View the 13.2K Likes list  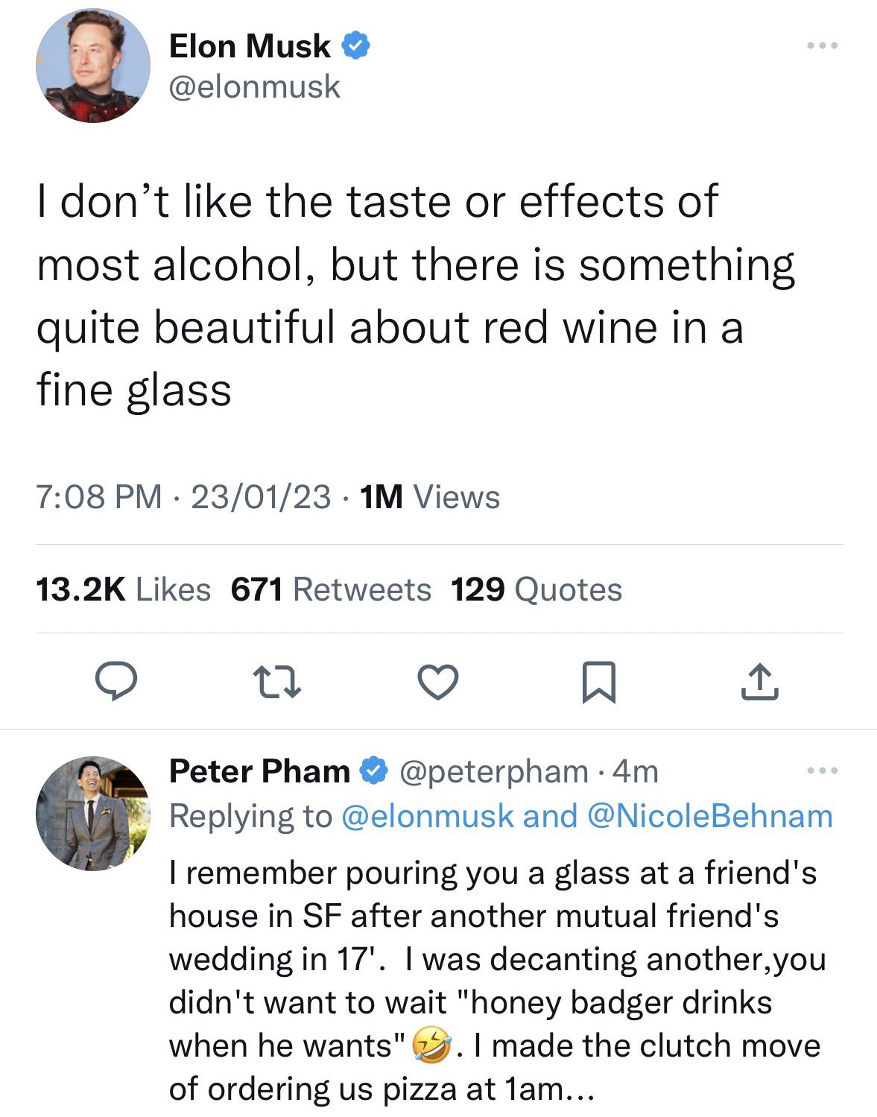(x=123, y=589)
